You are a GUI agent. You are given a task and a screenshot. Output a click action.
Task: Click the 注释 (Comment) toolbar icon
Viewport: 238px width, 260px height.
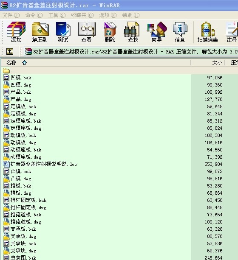(x=232, y=32)
